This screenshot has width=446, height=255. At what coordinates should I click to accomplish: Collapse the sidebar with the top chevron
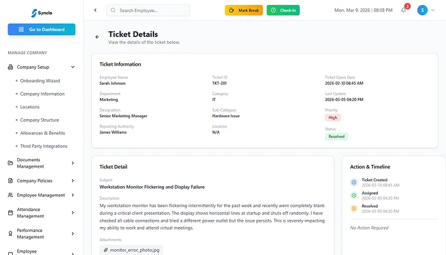point(95,10)
